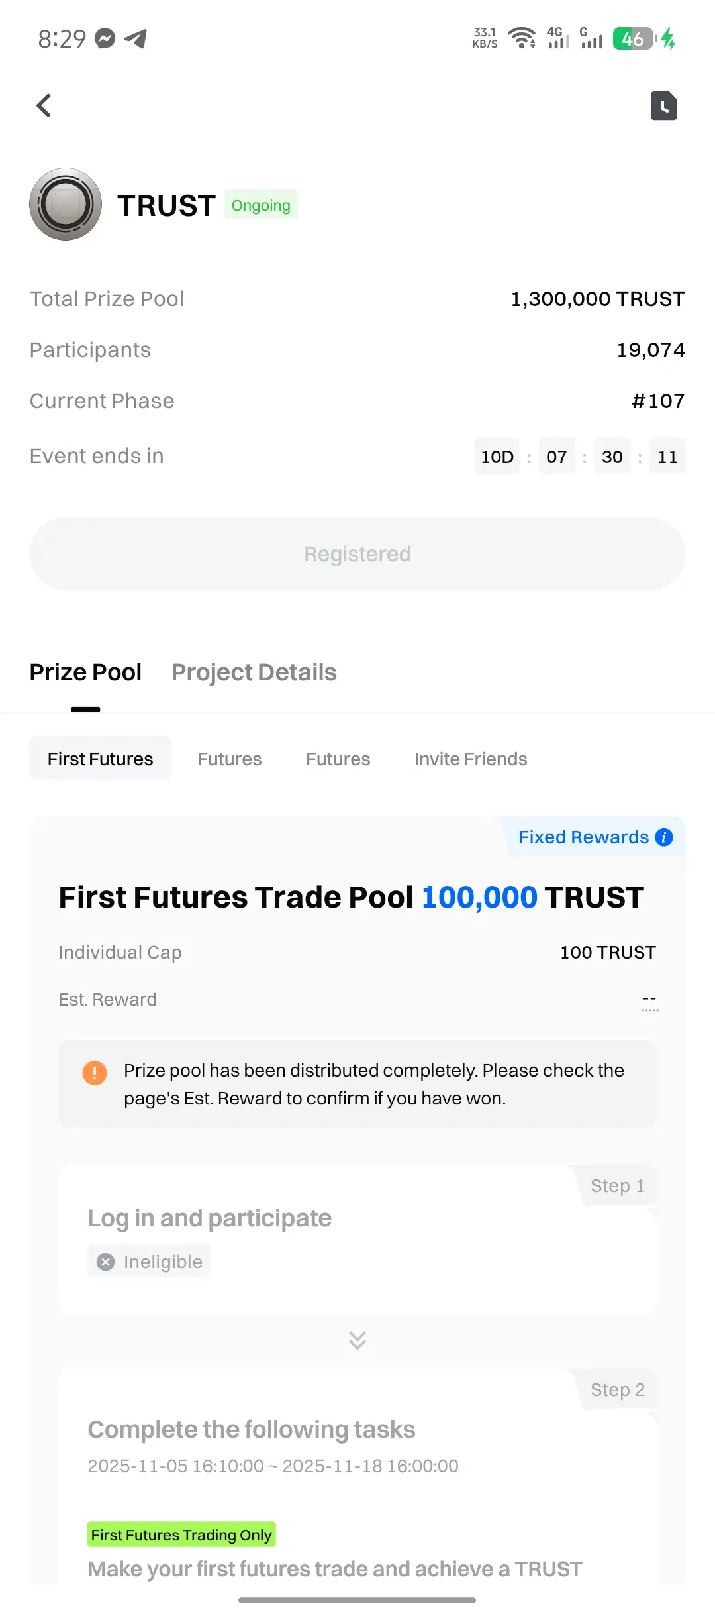Screen dimensions: 715x1614
Task: Tap the TRUST token logo
Action: point(66,204)
